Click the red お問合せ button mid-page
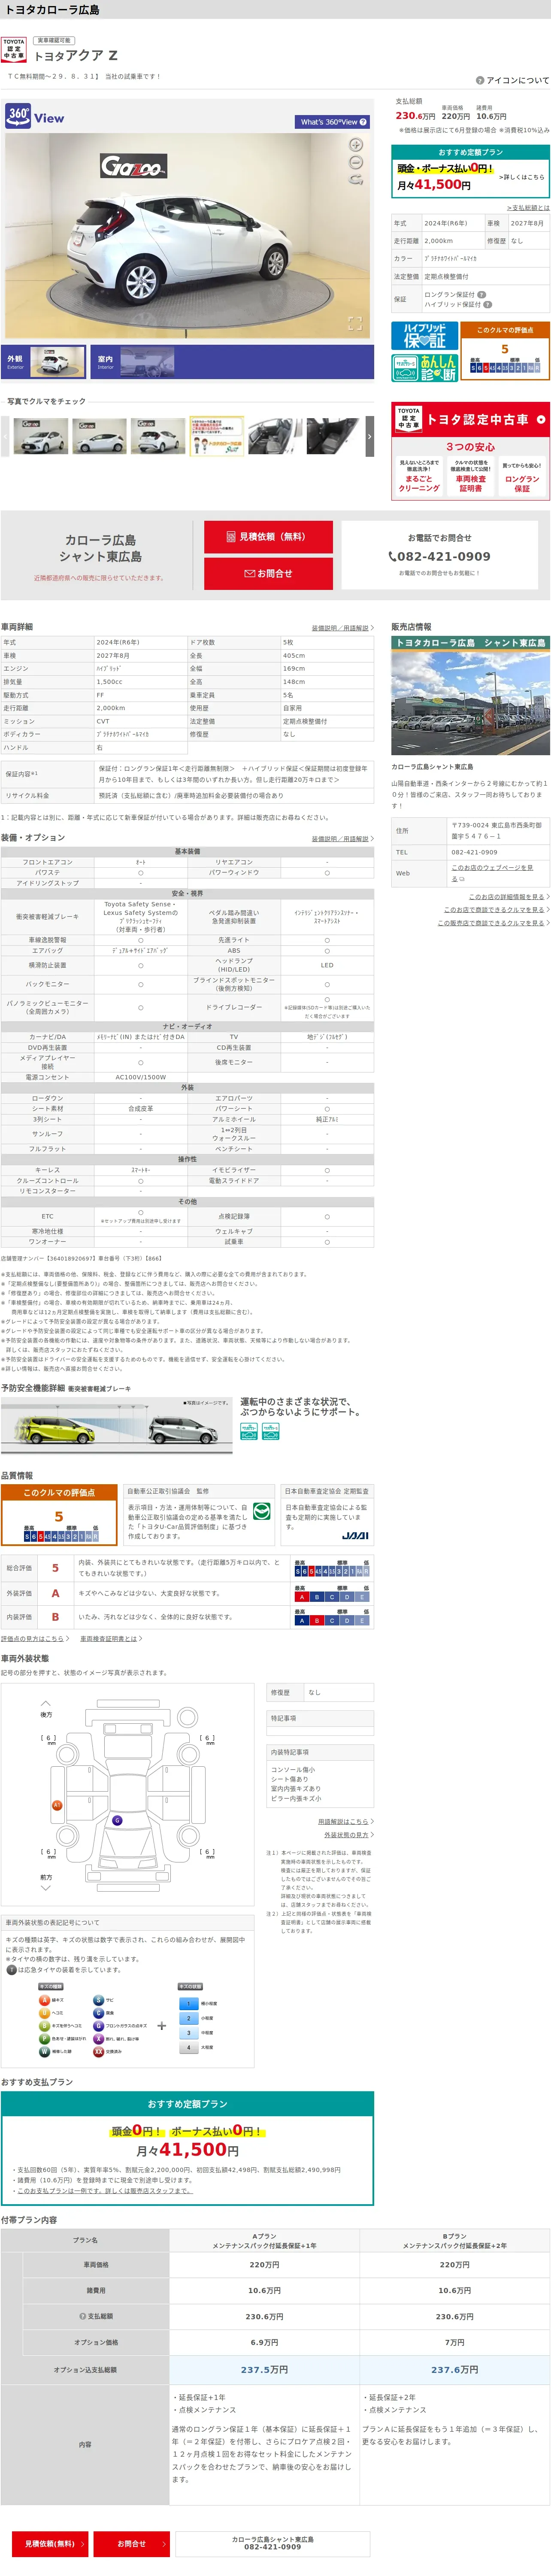The image size is (551, 2576). tap(268, 573)
